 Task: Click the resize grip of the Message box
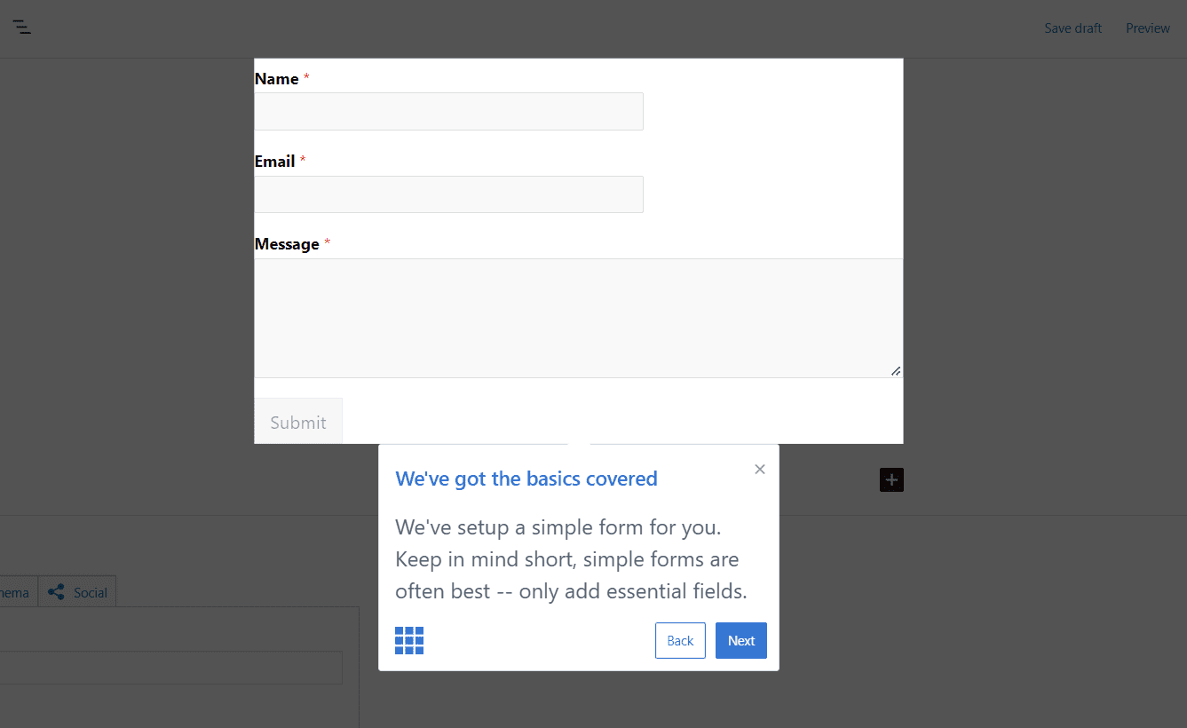tap(895, 372)
